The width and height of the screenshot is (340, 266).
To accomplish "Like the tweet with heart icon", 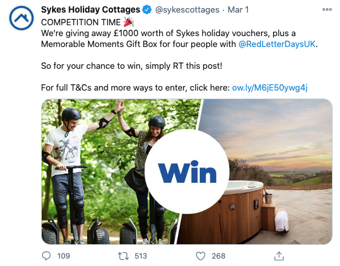I will [200, 256].
